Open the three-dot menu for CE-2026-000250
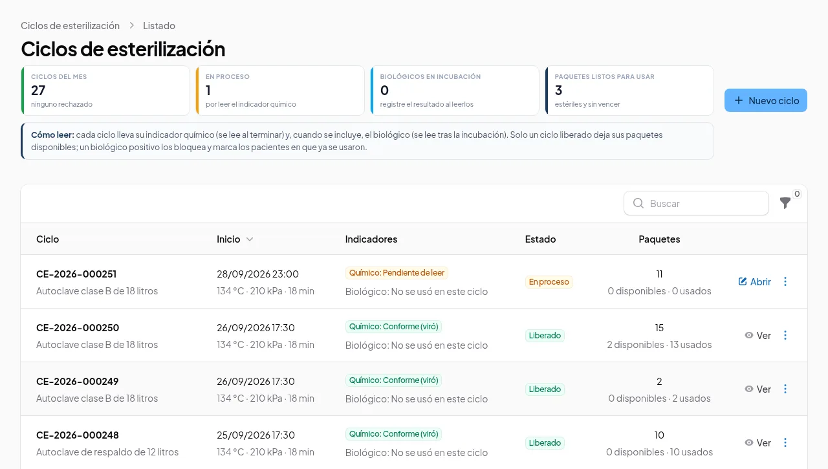Image resolution: width=828 pixels, height=469 pixels. [785, 335]
